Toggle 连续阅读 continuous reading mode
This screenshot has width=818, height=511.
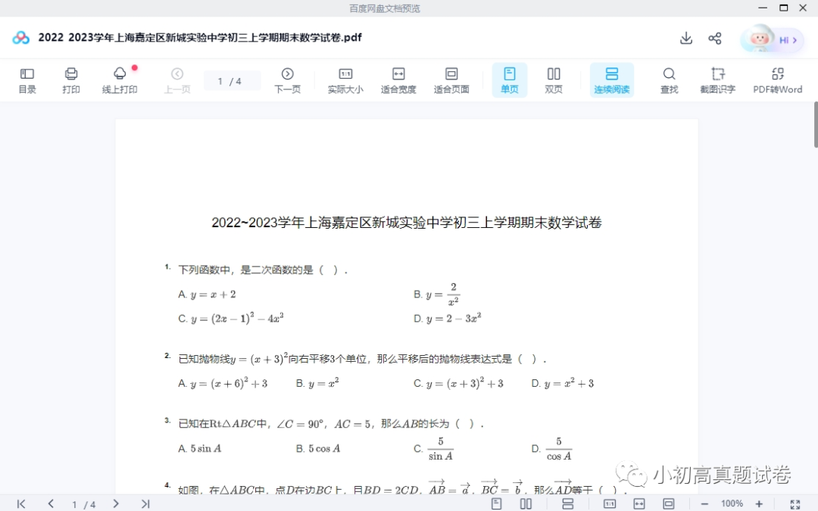pos(612,80)
